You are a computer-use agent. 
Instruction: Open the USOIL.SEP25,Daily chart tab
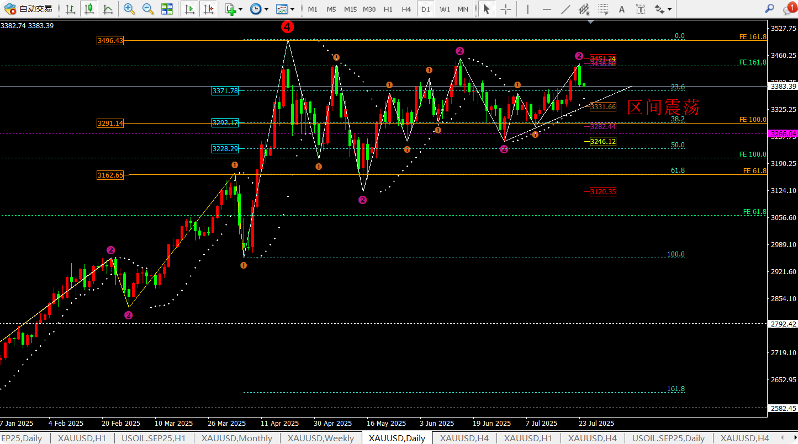click(x=668, y=438)
